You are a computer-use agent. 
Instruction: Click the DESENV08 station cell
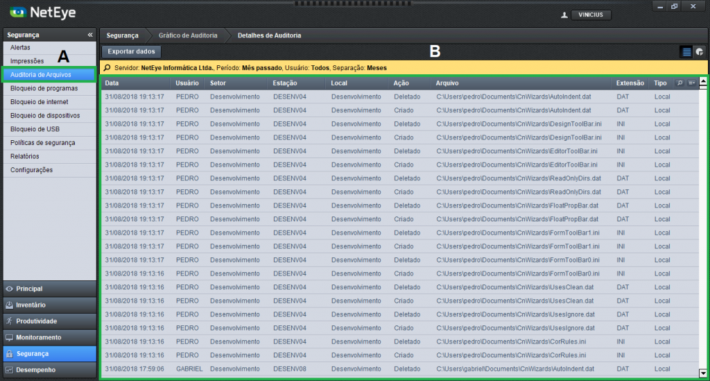pos(290,369)
